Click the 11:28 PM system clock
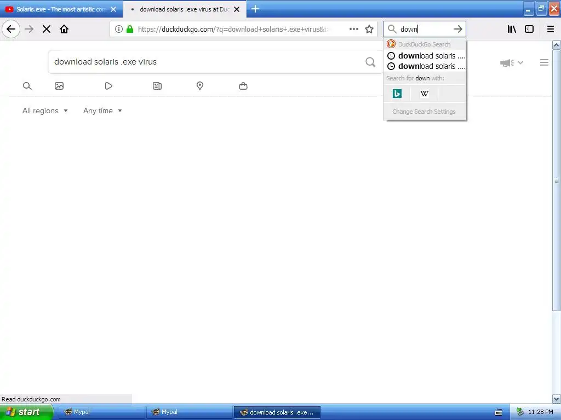561x420 pixels. [541, 412]
